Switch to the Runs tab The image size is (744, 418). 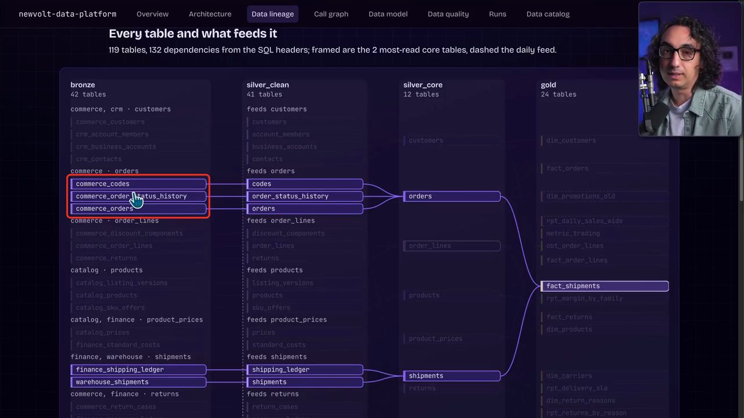tap(498, 14)
